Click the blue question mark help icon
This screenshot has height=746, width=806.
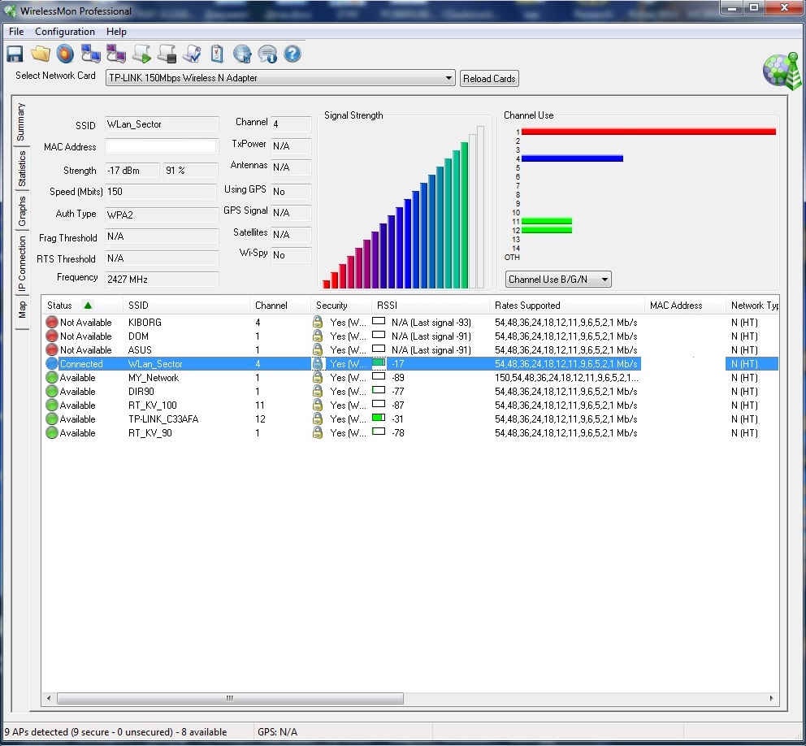pyautogui.click(x=292, y=54)
